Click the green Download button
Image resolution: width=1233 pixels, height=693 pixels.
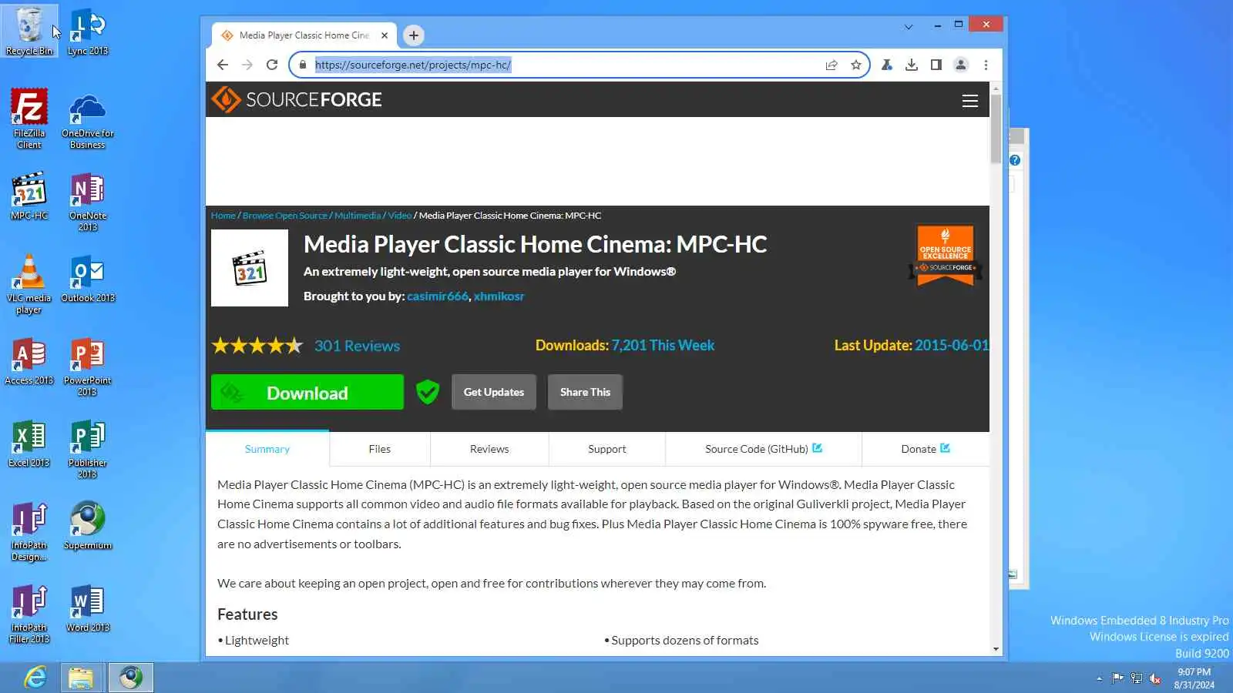point(307,392)
